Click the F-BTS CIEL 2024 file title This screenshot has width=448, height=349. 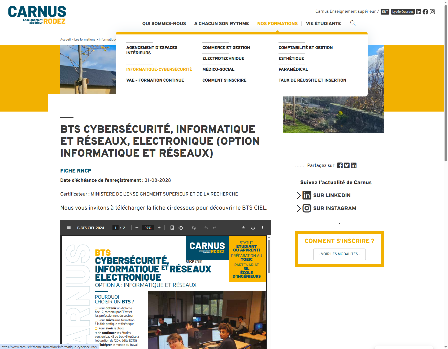[92, 228]
